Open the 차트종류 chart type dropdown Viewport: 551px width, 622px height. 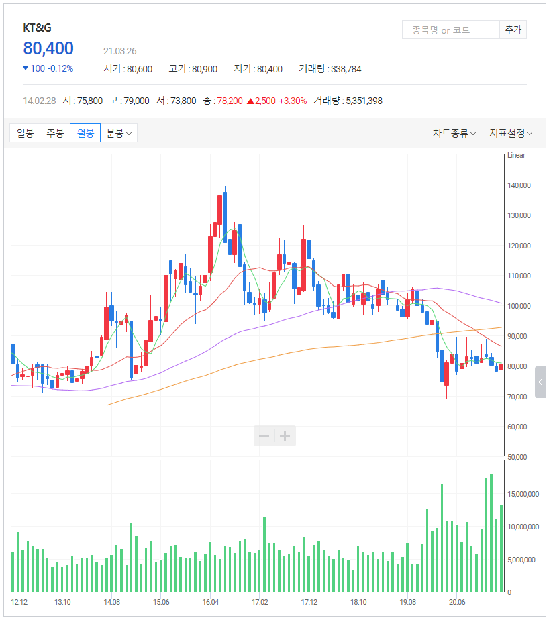454,133
